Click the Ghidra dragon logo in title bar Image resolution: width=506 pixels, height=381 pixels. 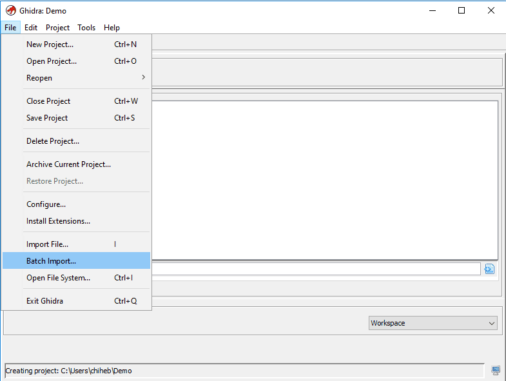[x=11, y=10]
